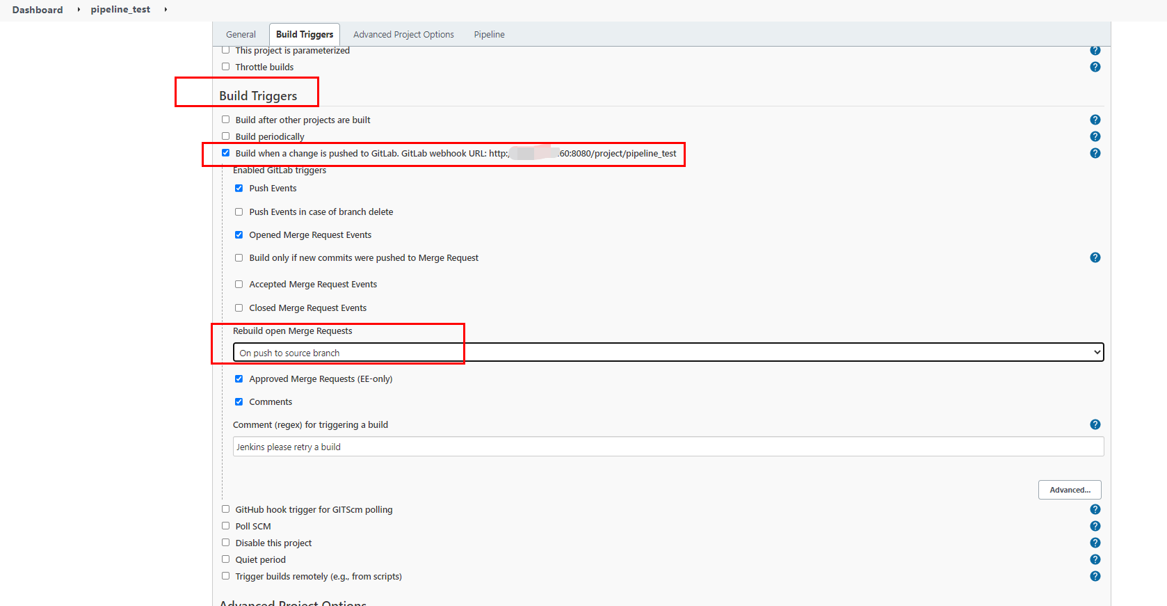
Task: Tick the Throttle builds checkbox
Action: pyautogui.click(x=225, y=67)
